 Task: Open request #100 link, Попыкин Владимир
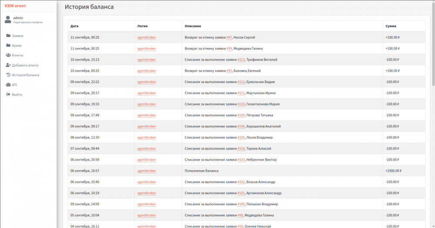tap(241, 204)
